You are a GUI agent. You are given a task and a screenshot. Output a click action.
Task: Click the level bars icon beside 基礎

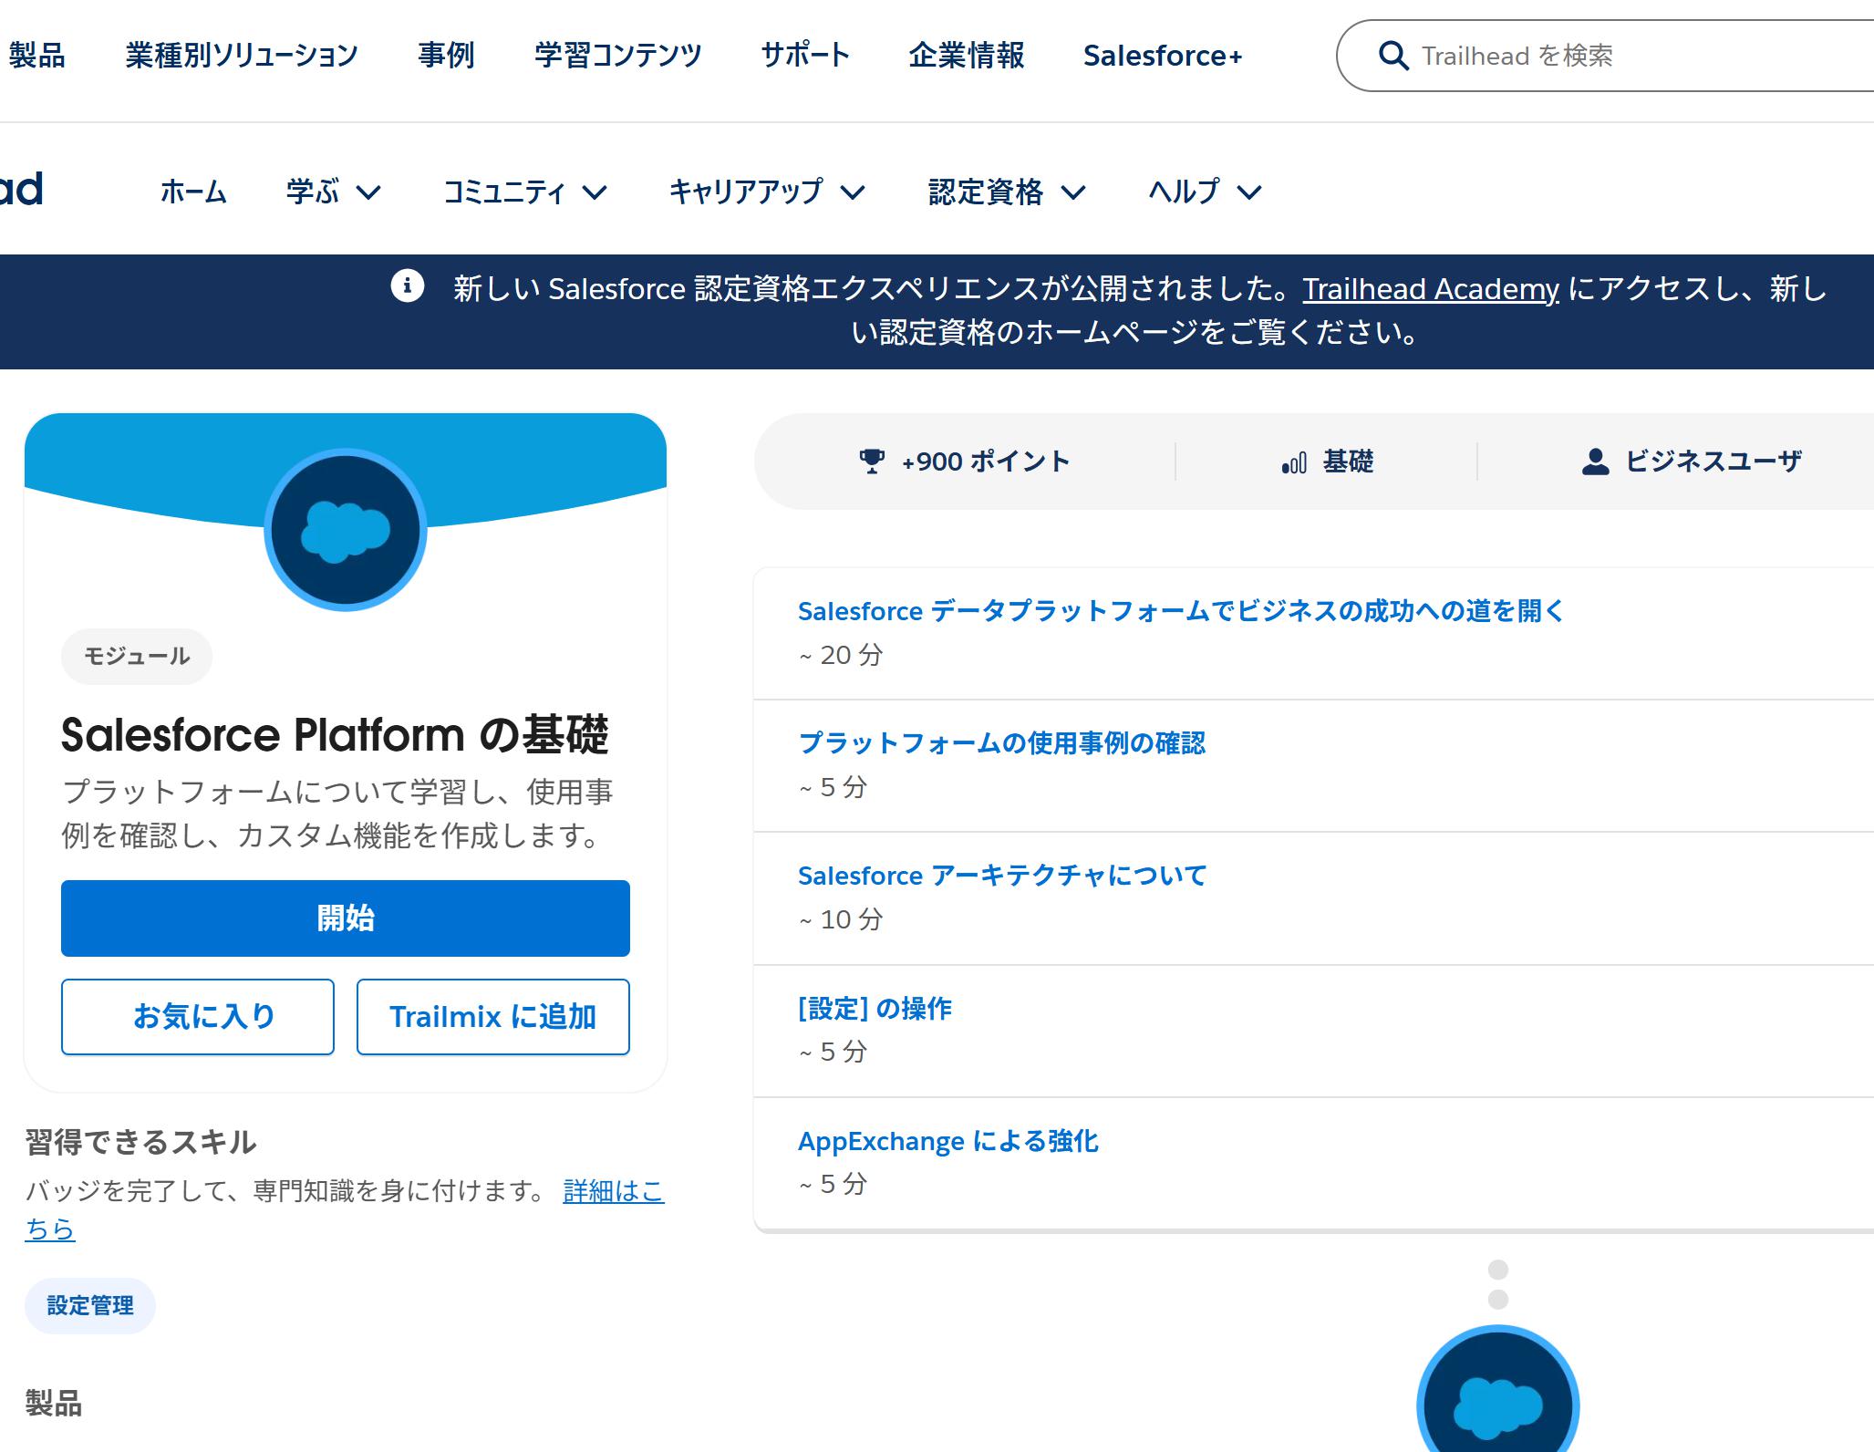pyautogui.click(x=1294, y=462)
